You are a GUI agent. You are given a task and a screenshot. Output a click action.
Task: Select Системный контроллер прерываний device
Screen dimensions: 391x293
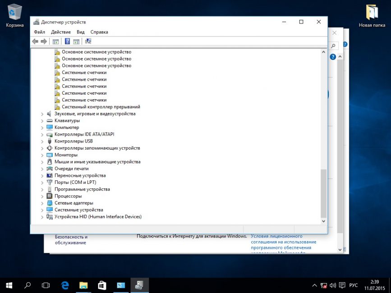click(x=101, y=107)
